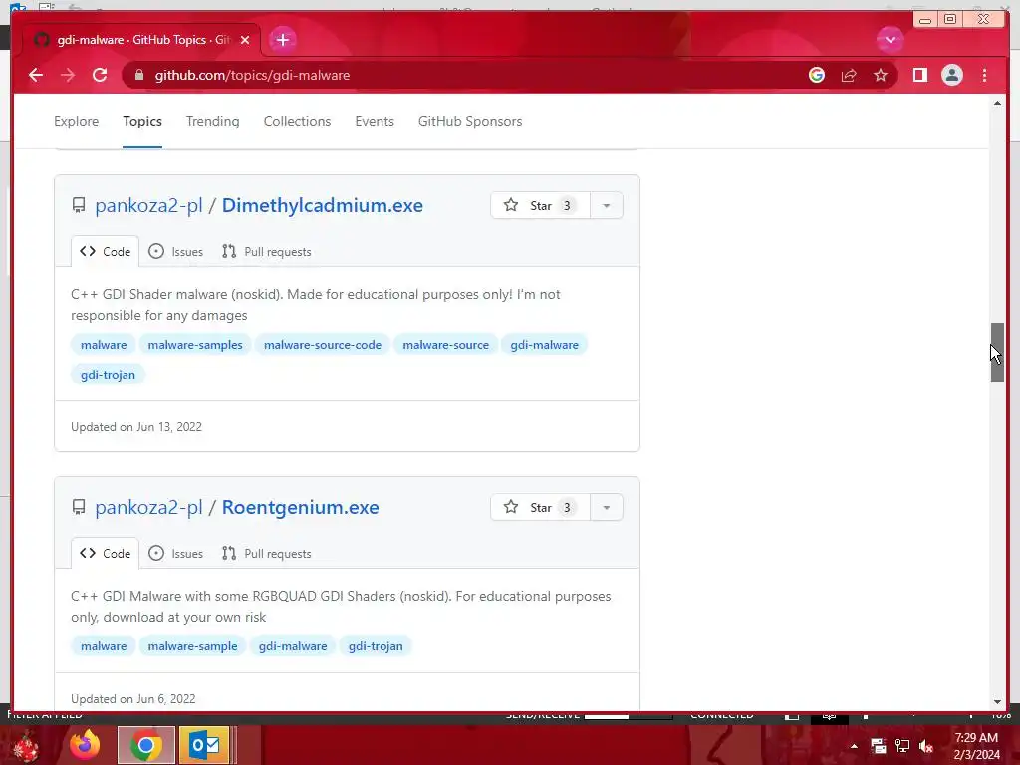Image resolution: width=1020 pixels, height=765 pixels.
Task: Open the Action Center flag tray icon
Action: pos(879,746)
